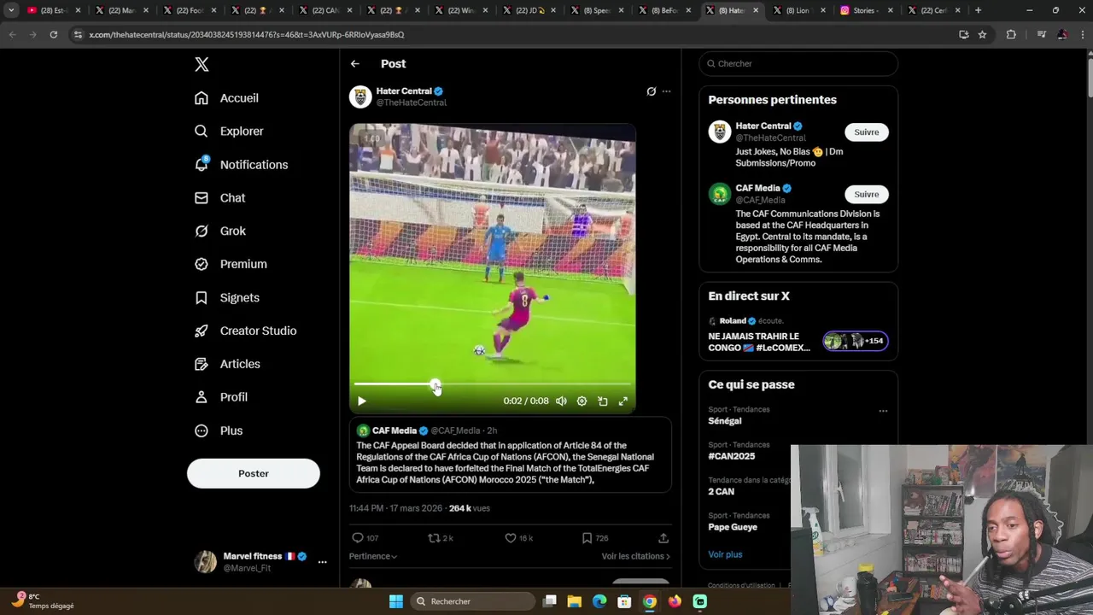Click the taskbar Rechercher search box
Viewport: 1093px width, 615px height.
click(x=472, y=601)
